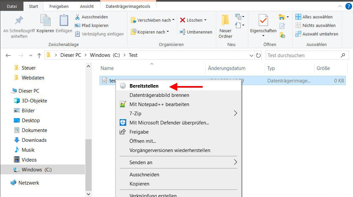The height and width of the screenshot is (197, 353).
Task: Click Alles auswählen in ribbon
Action: click(314, 17)
